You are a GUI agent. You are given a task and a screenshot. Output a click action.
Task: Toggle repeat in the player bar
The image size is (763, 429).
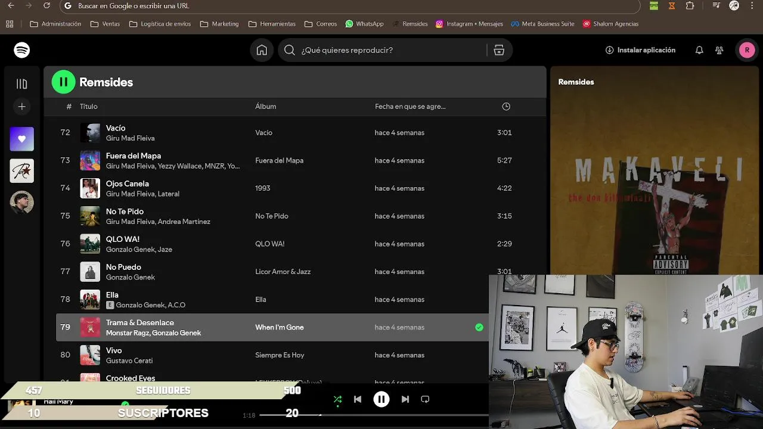(425, 399)
